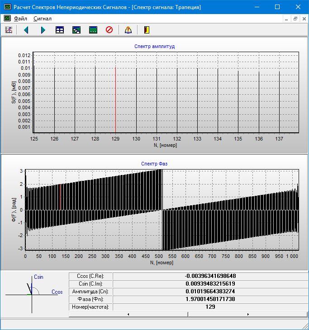Click the red prohibition circle icon
The image size is (309, 330).
pyautogui.click(x=109, y=30)
